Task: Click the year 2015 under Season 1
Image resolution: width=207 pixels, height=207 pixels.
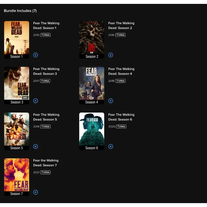Action: [36, 35]
